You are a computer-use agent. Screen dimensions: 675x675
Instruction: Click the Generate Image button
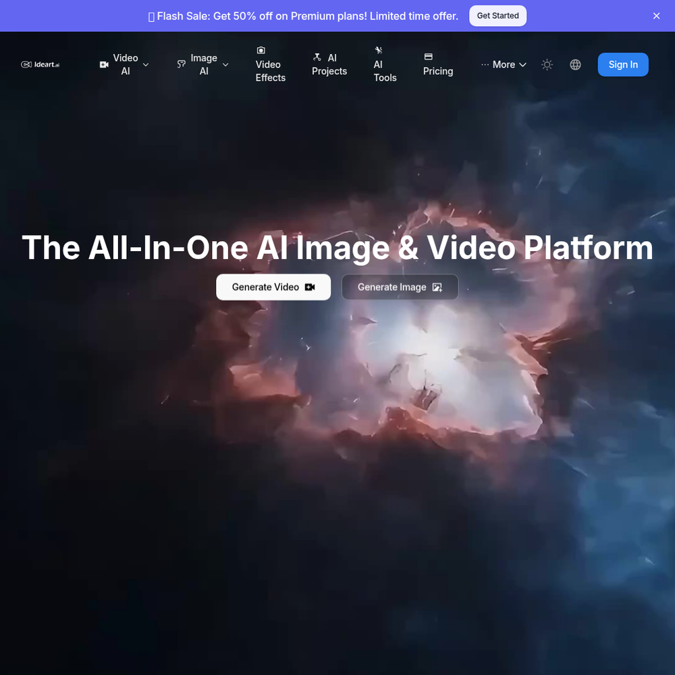point(400,287)
